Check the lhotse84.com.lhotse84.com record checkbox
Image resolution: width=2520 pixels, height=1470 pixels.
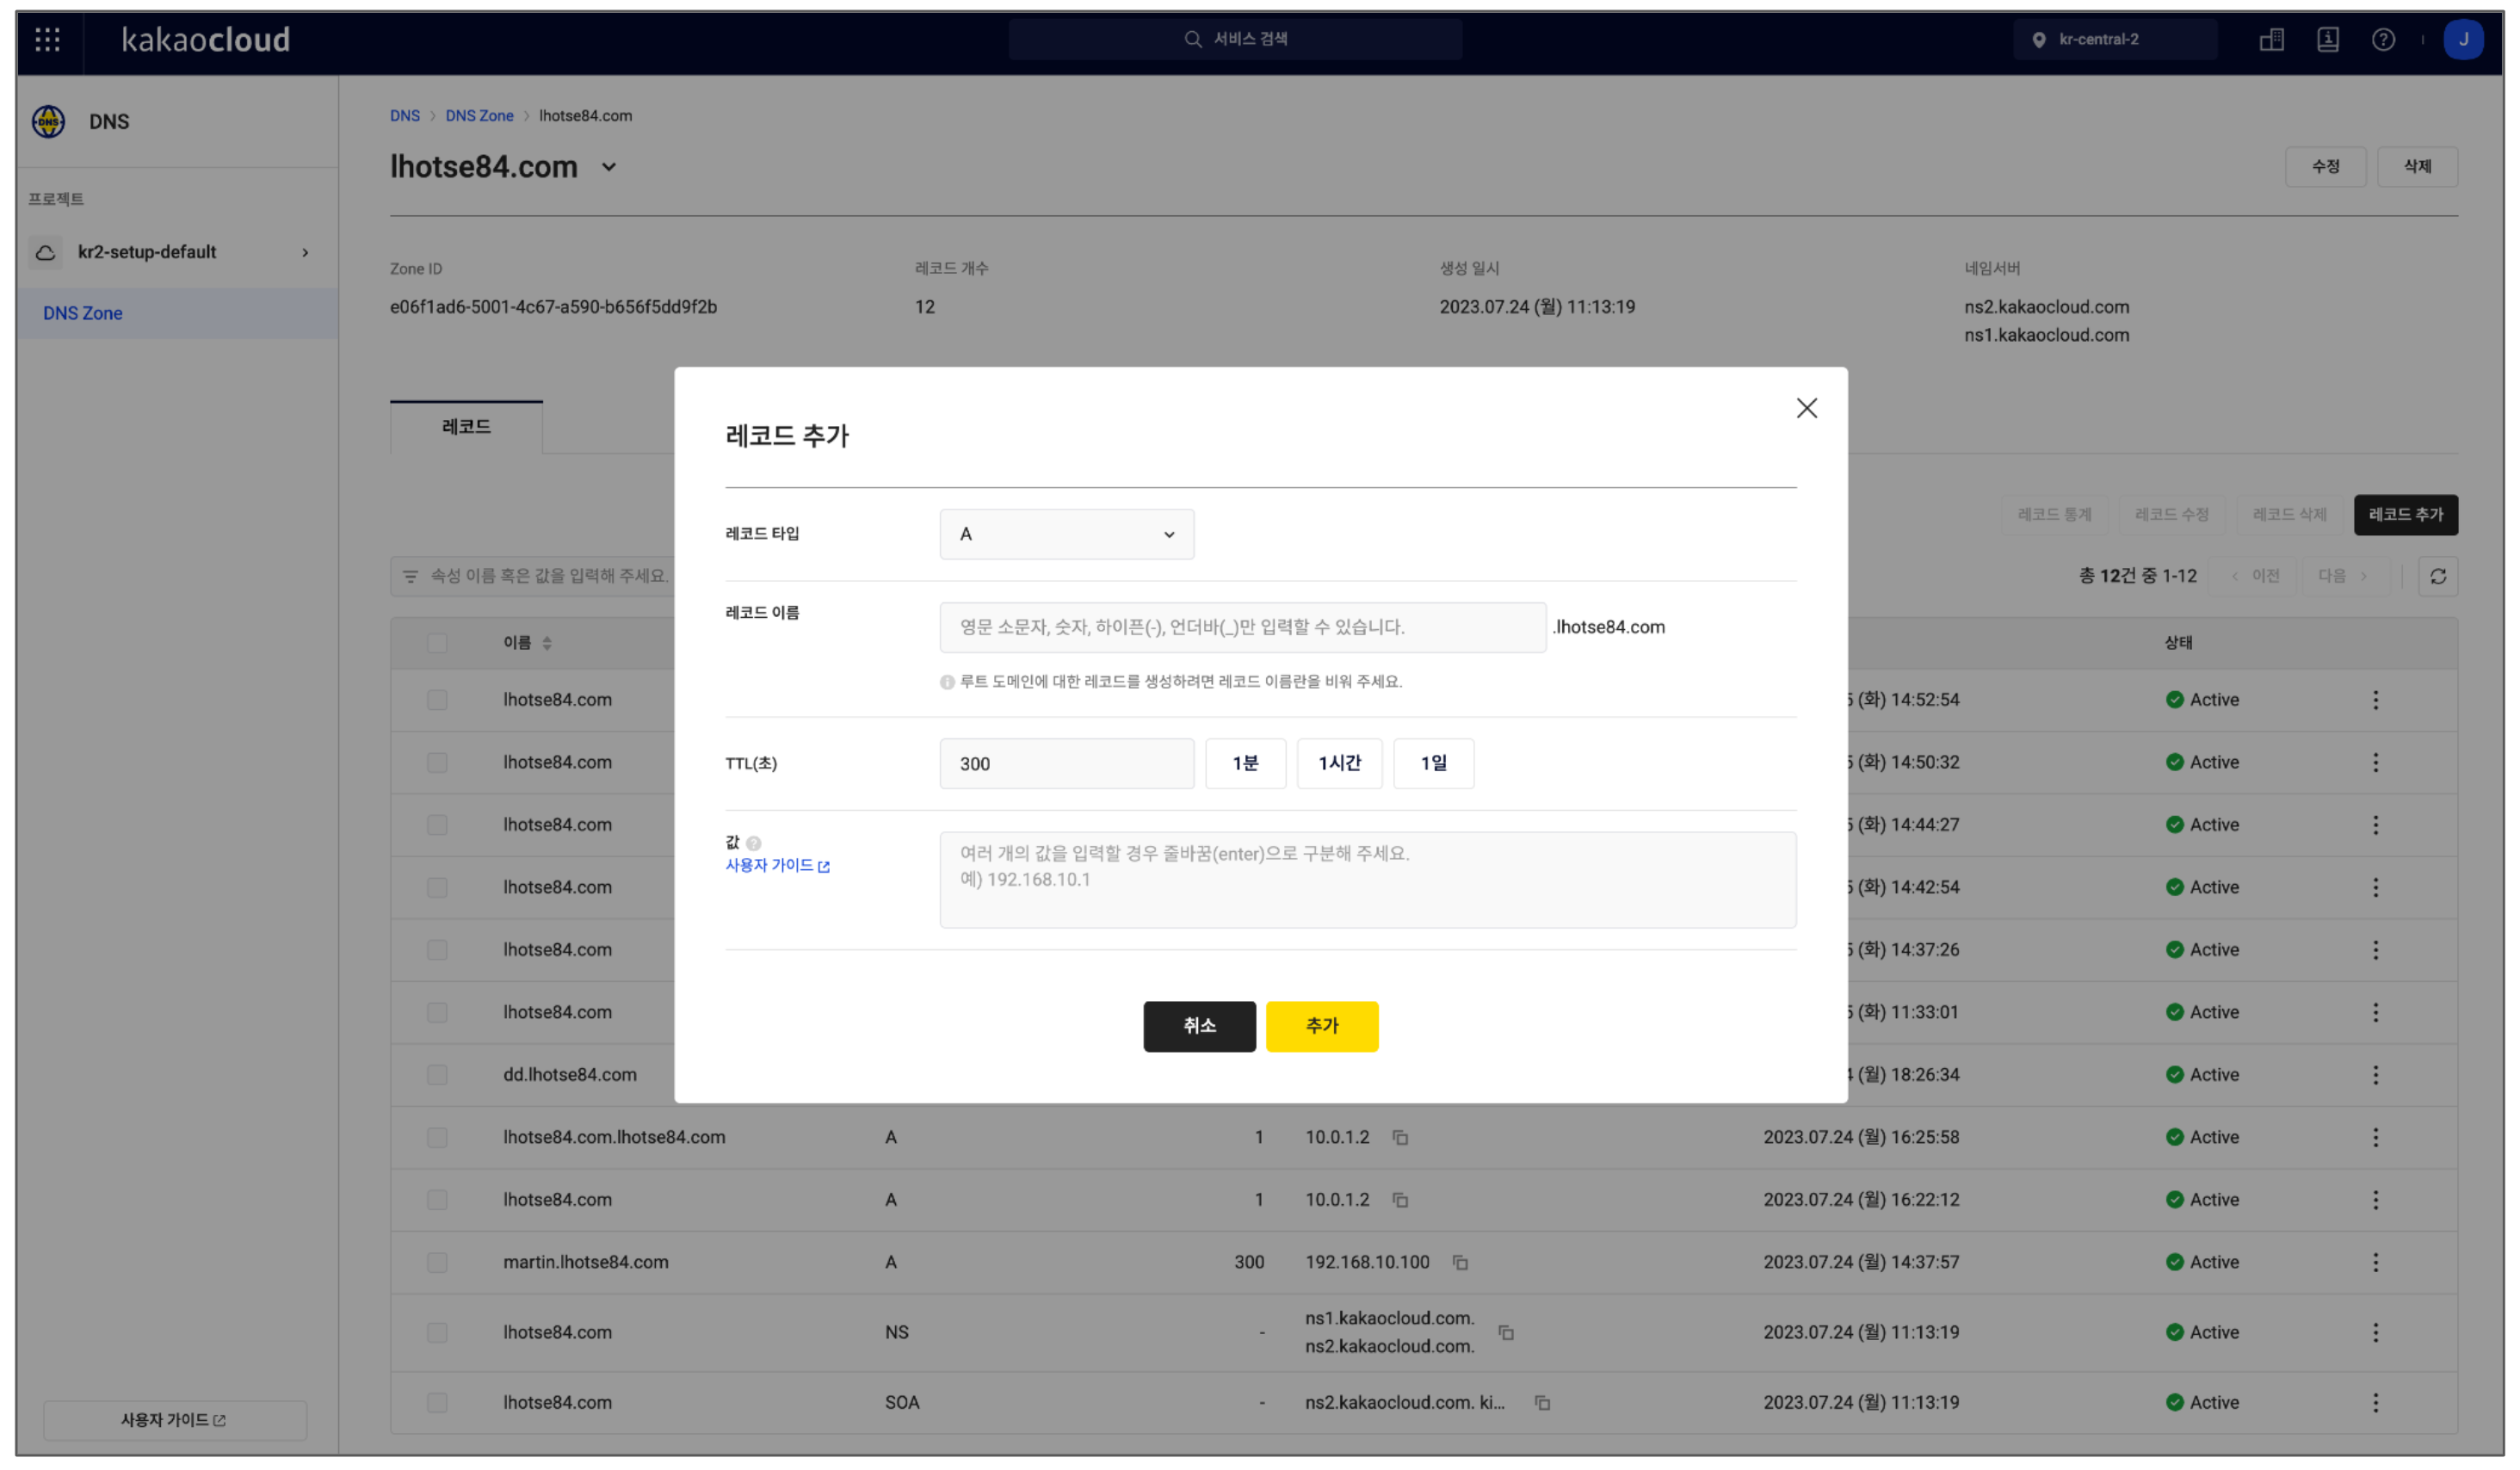coord(437,1137)
